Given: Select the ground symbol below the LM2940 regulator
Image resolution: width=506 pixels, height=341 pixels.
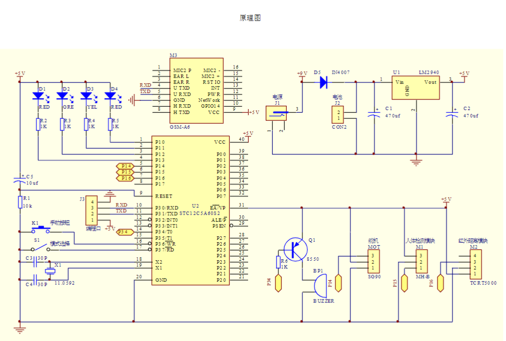Looking at the screenshot, I should (416, 162).
